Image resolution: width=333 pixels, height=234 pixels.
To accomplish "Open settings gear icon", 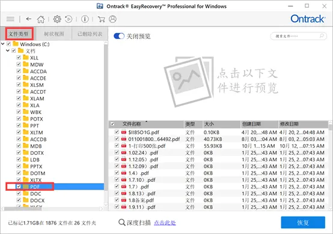I will [57, 19].
